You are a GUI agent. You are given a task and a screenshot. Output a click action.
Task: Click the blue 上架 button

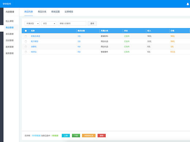(66, 135)
